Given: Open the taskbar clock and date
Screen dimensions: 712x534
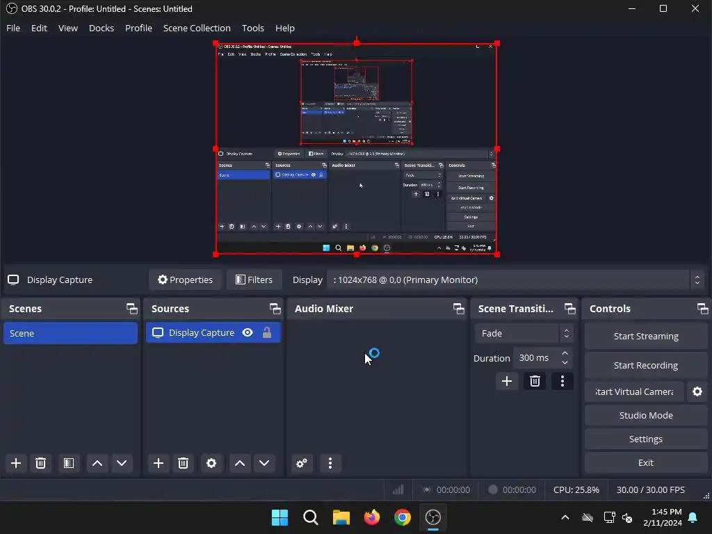Looking at the screenshot, I should click(x=662, y=517).
